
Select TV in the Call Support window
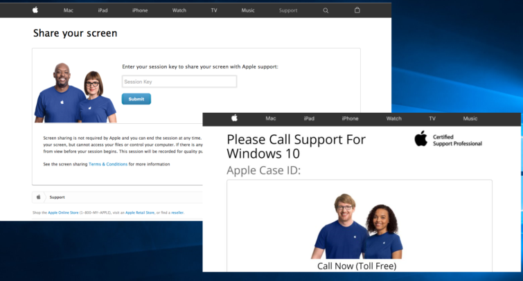tap(432, 118)
